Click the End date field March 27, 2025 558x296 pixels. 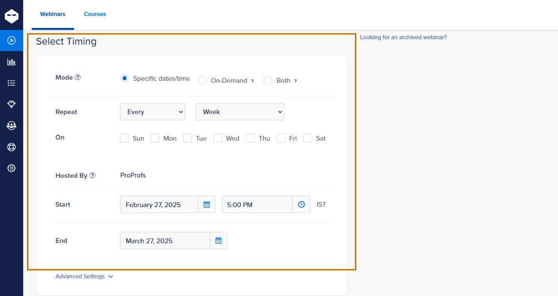click(x=165, y=241)
